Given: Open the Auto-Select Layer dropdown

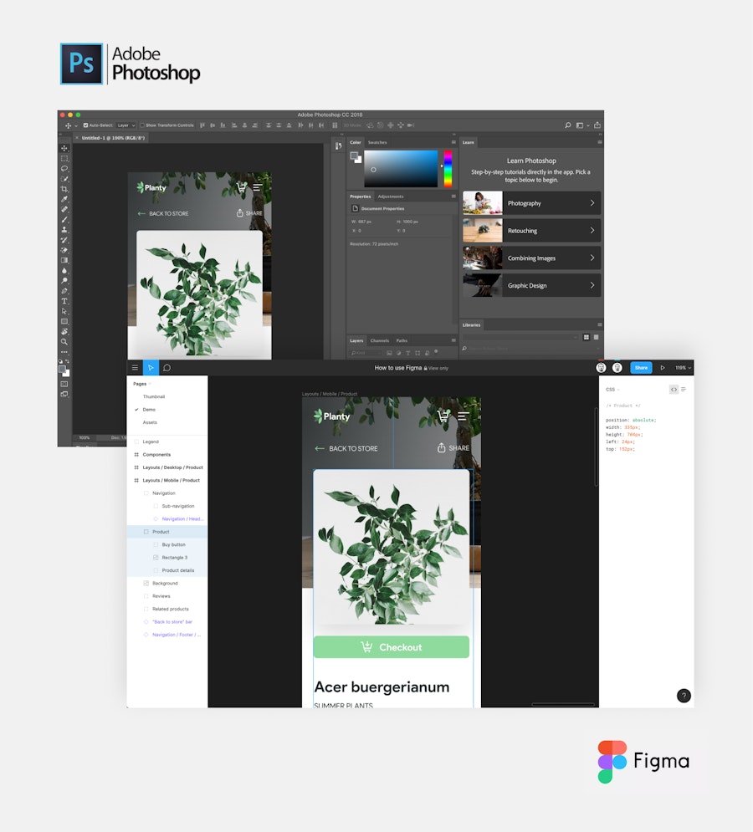Looking at the screenshot, I should [125, 125].
